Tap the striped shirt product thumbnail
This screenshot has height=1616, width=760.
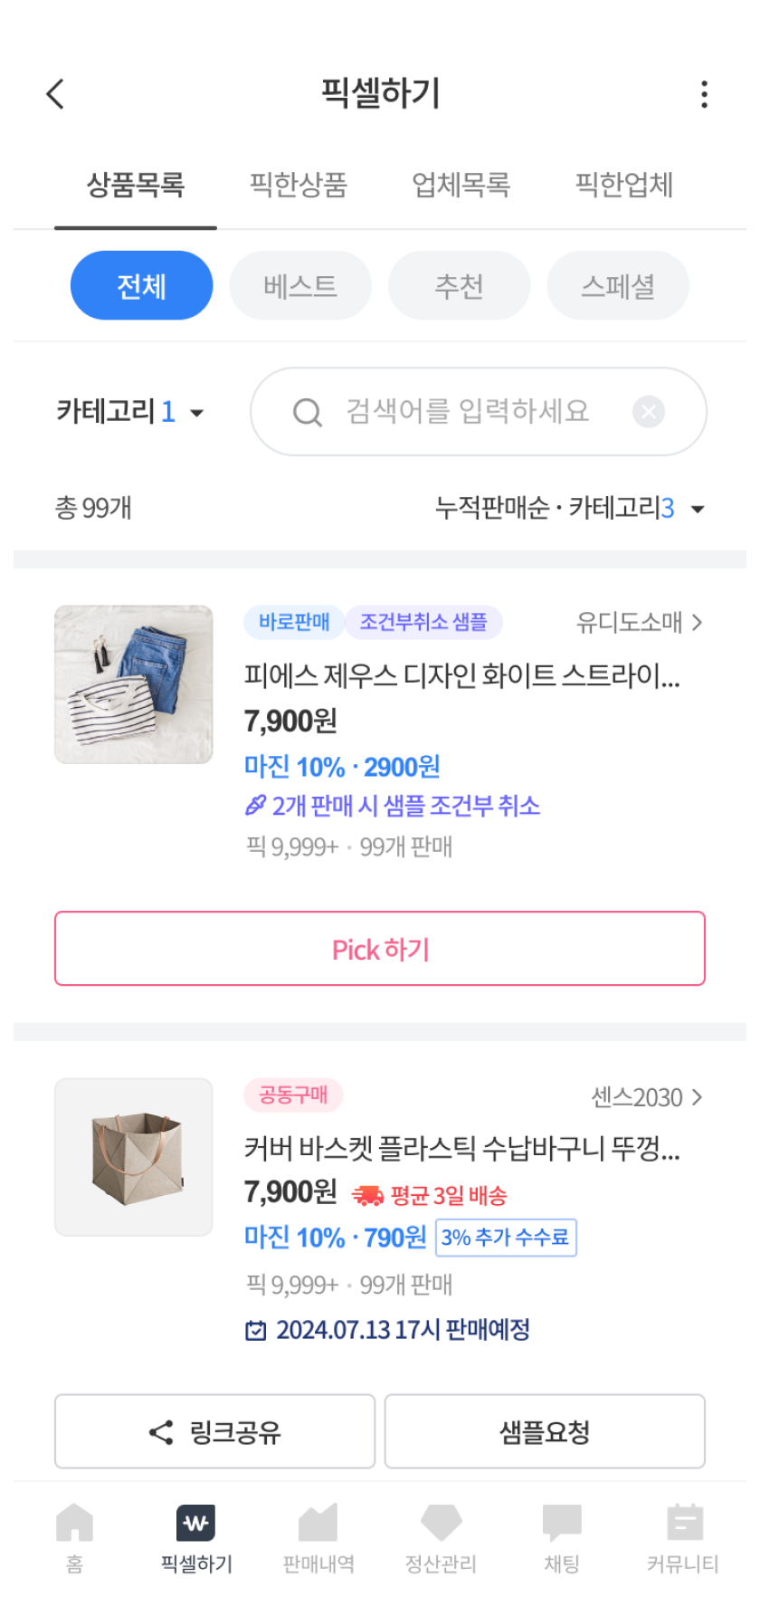(134, 684)
